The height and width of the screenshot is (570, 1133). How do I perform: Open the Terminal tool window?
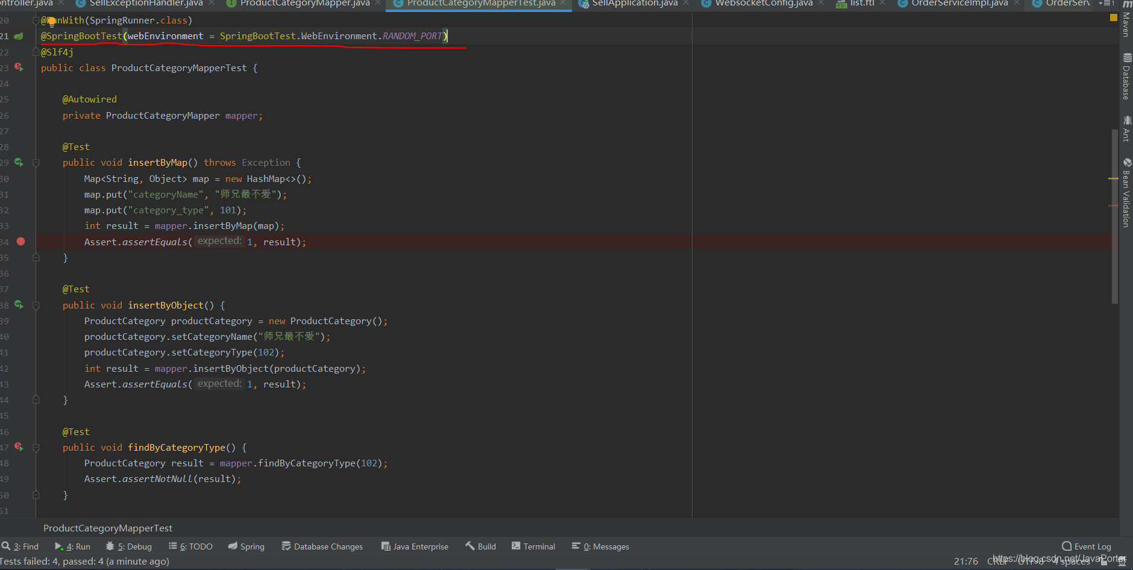tap(533, 547)
